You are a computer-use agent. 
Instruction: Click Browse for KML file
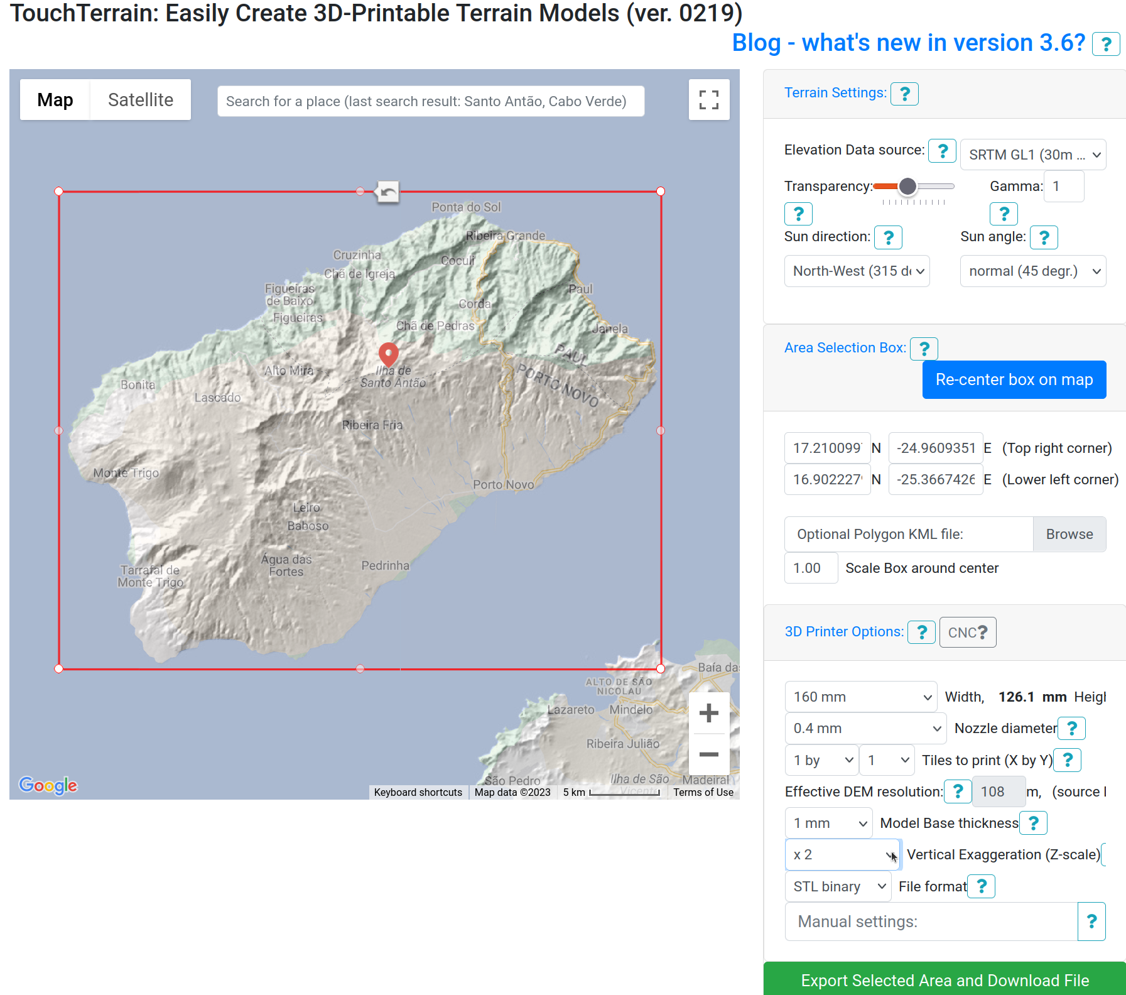click(x=1069, y=534)
